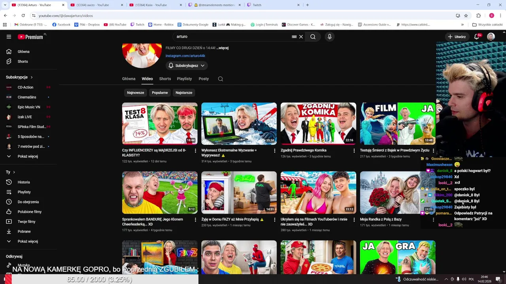The width and height of the screenshot is (506, 284).
Task: Open options menu for Sprankowałem BANDURĘ video
Action: point(195,220)
